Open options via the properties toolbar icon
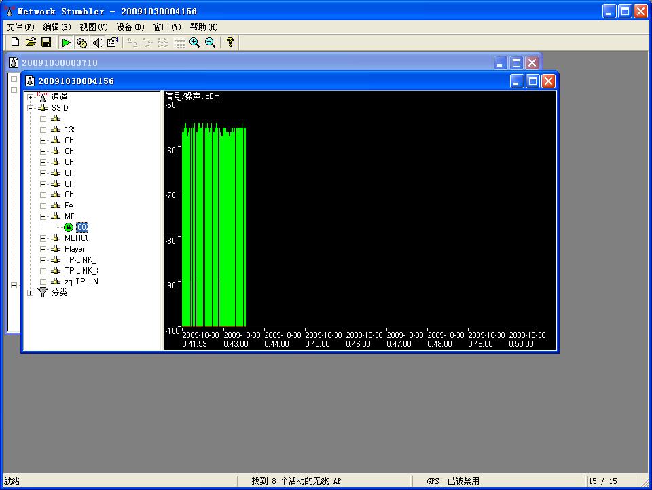 point(113,42)
